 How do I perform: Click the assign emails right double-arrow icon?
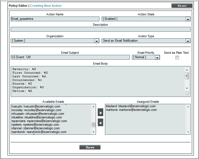pos(100,113)
